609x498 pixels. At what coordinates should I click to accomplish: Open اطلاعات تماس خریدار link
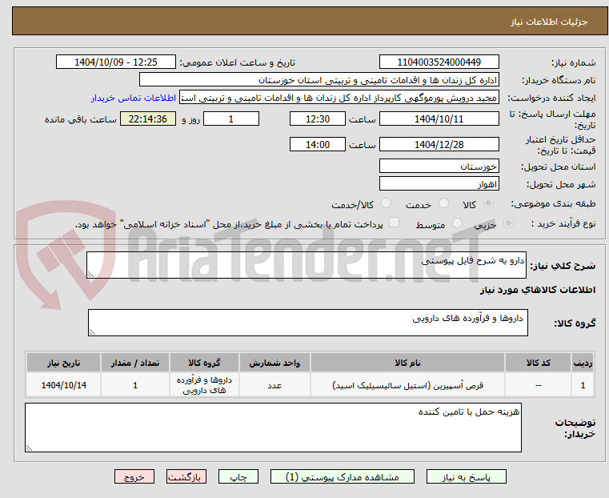133,98
